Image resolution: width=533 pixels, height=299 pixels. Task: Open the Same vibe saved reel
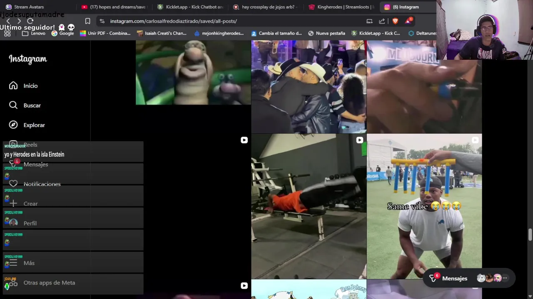coord(424,206)
